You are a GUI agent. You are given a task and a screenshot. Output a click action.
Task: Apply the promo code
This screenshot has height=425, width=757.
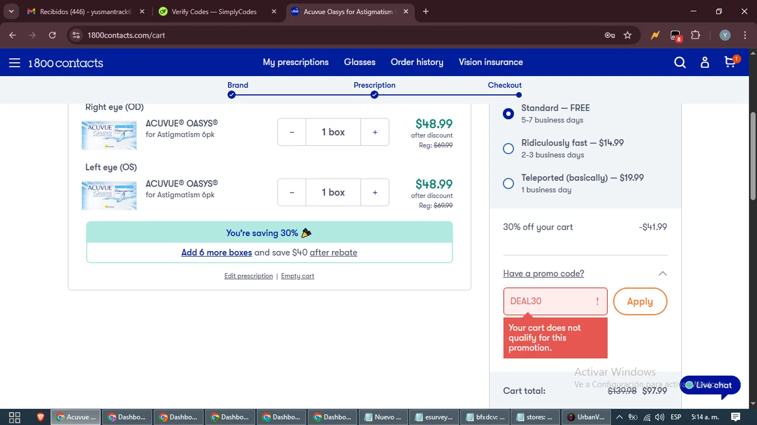point(640,301)
